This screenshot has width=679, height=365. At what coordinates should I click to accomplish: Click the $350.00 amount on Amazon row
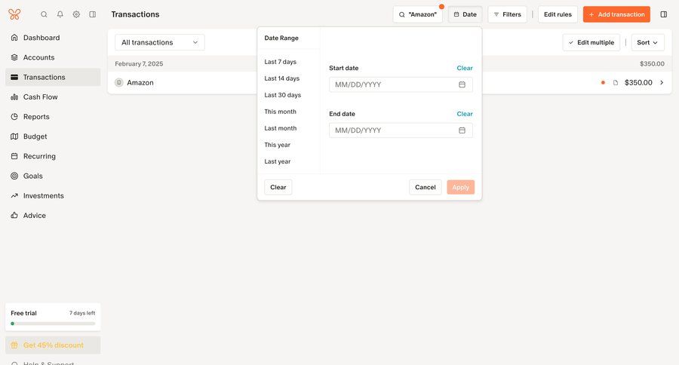pos(638,82)
